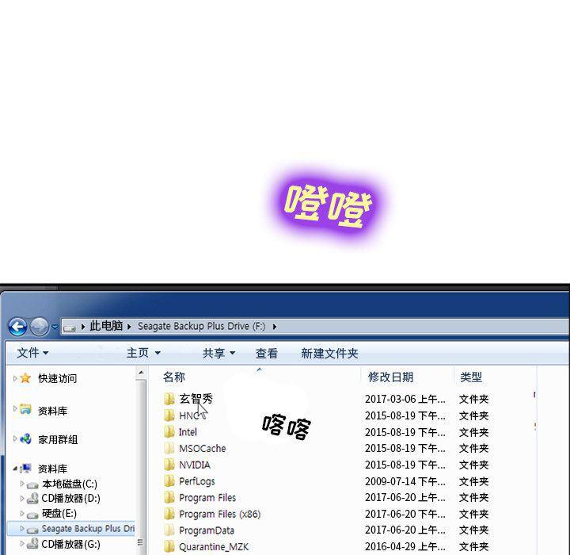The image size is (570, 555).
Task: Sort by the 修改日期 column header
Action: tap(390, 377)
